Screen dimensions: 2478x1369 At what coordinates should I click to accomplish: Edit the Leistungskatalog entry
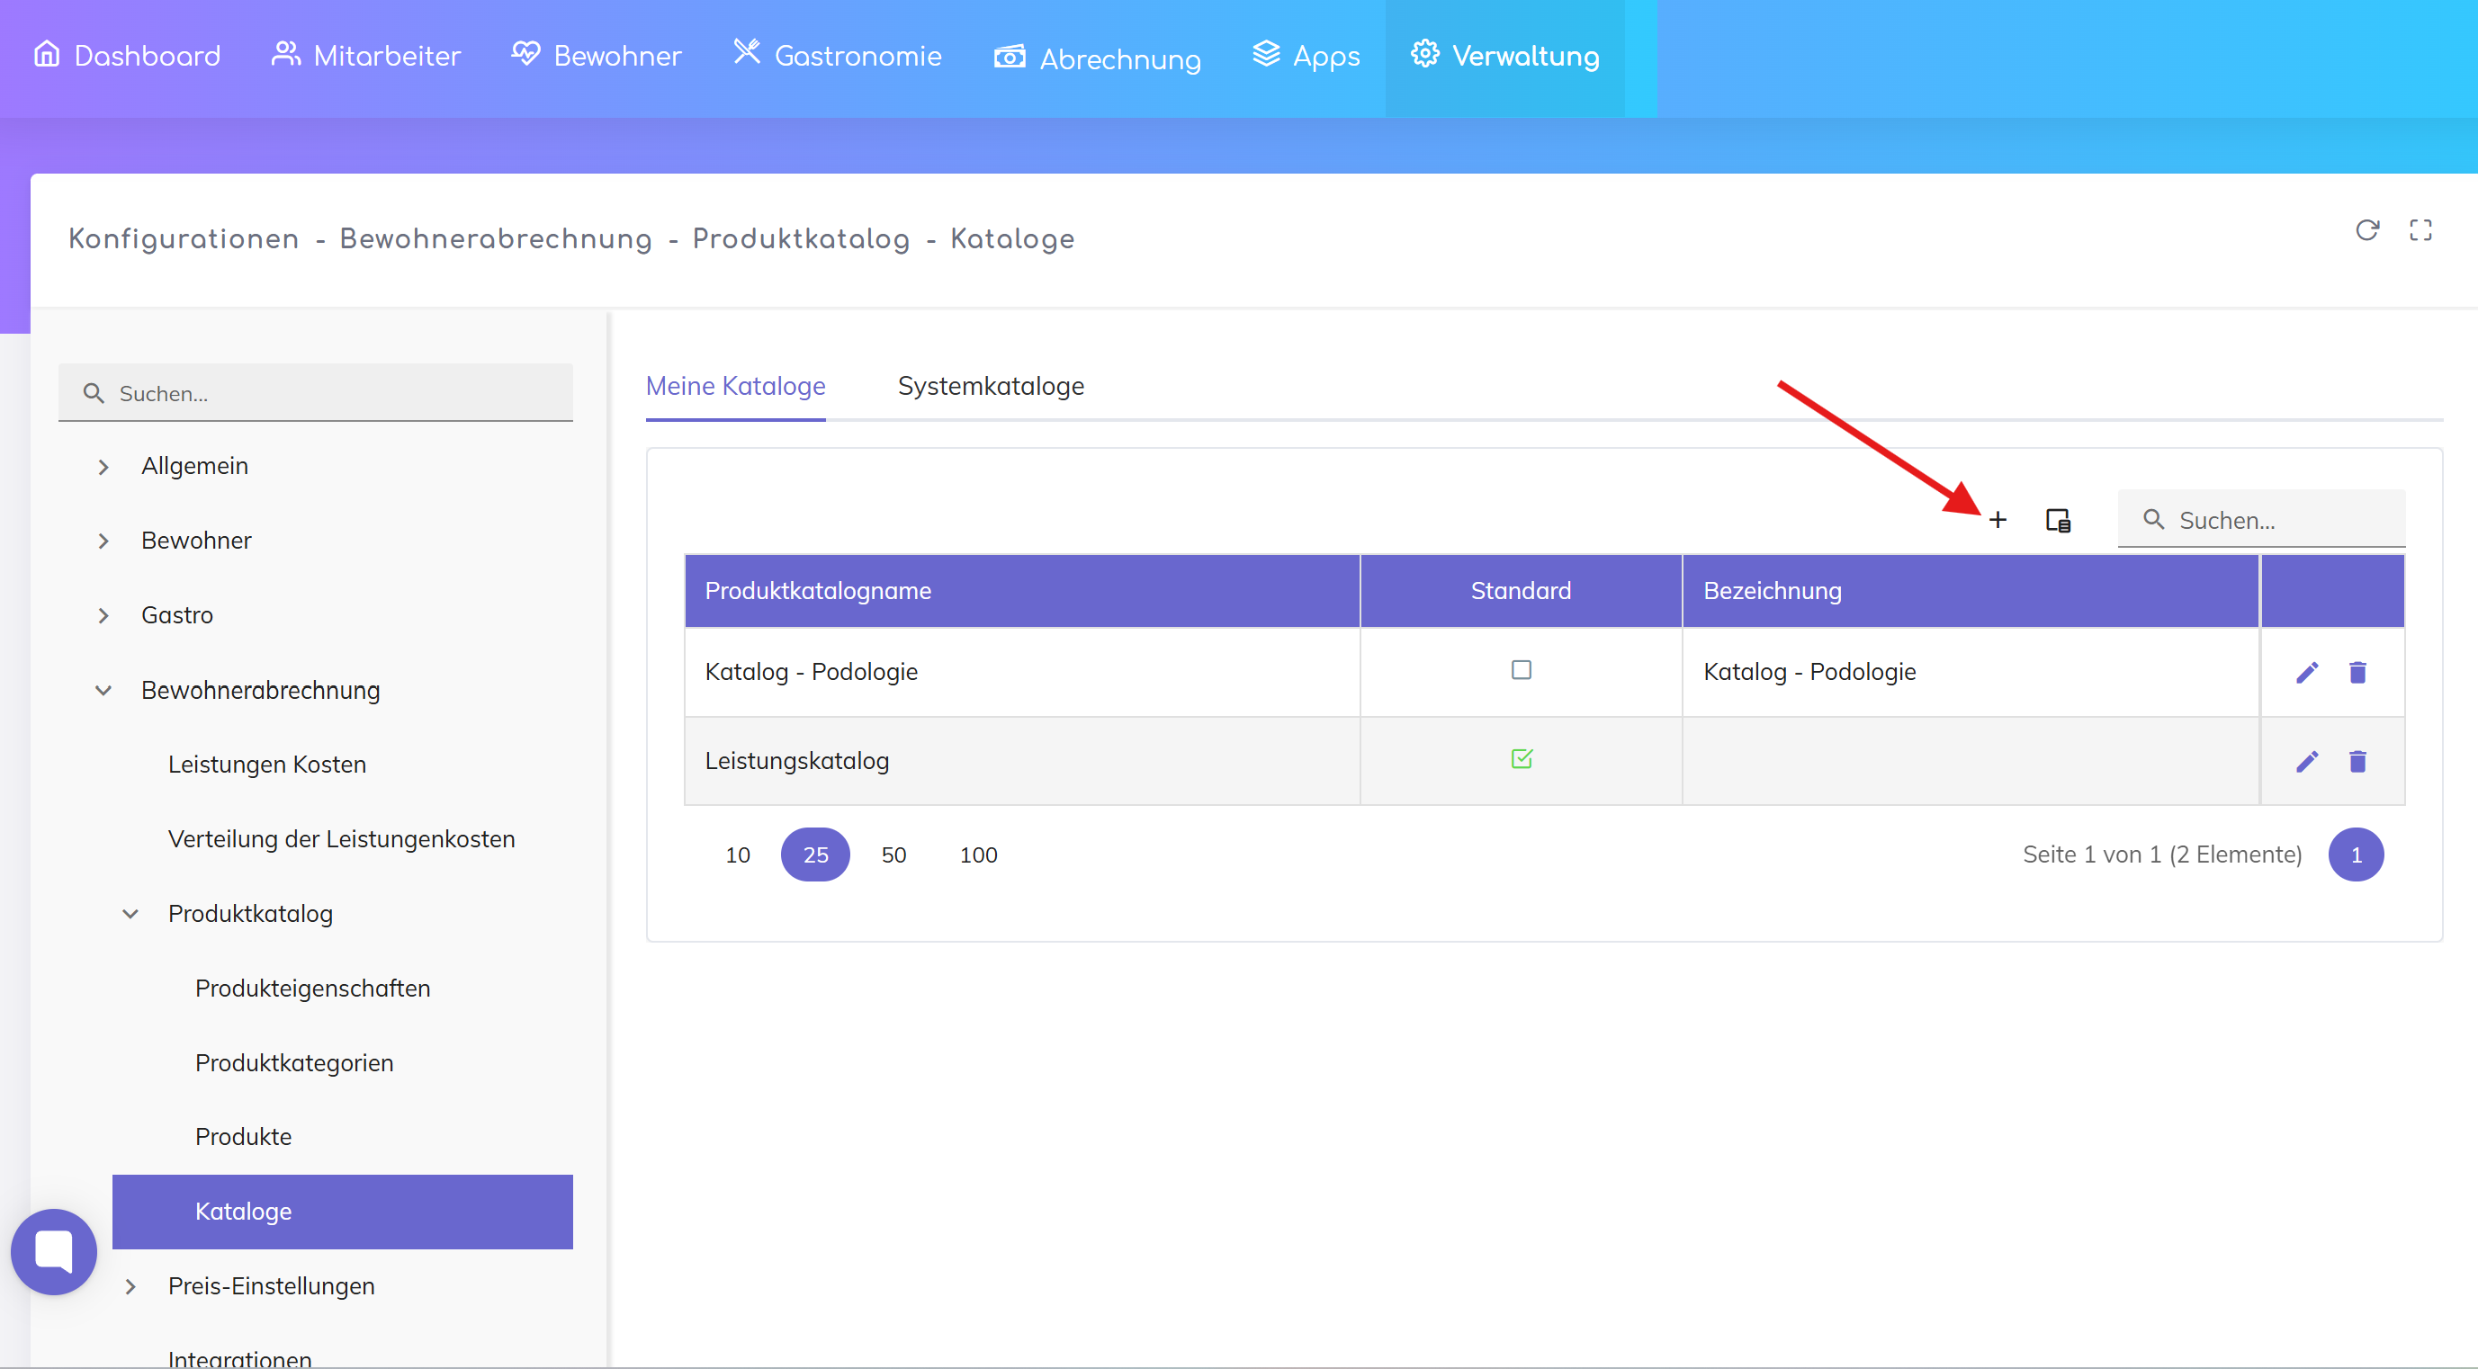[2307, 762]
